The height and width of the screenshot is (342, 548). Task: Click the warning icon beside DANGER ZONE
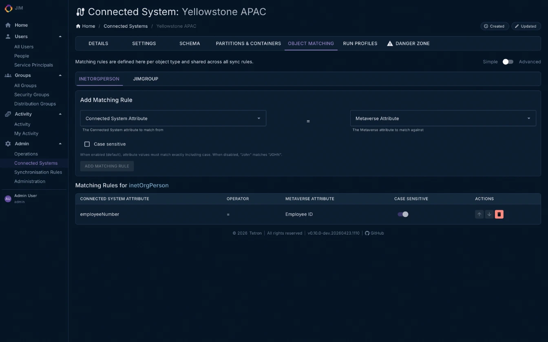tap(390, 43)
